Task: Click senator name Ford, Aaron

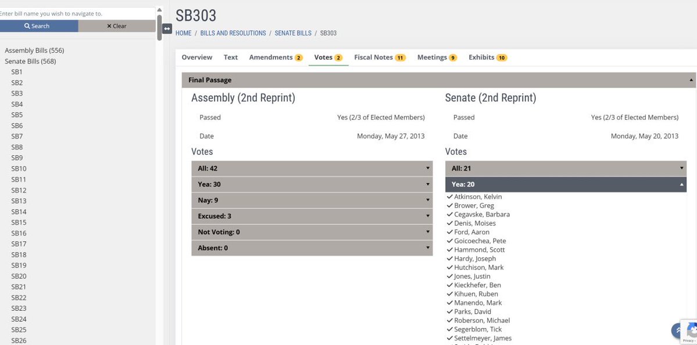Action: coord(471,232)
